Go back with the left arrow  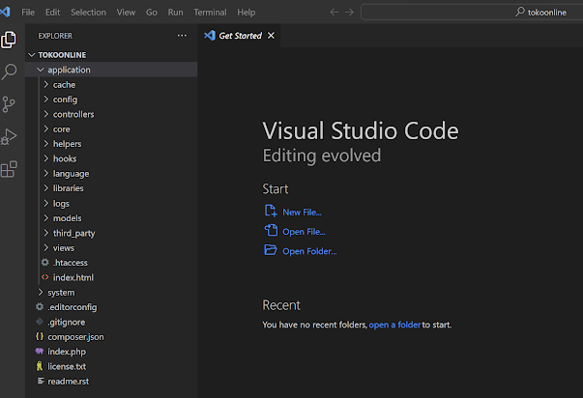tap(335, 13)
